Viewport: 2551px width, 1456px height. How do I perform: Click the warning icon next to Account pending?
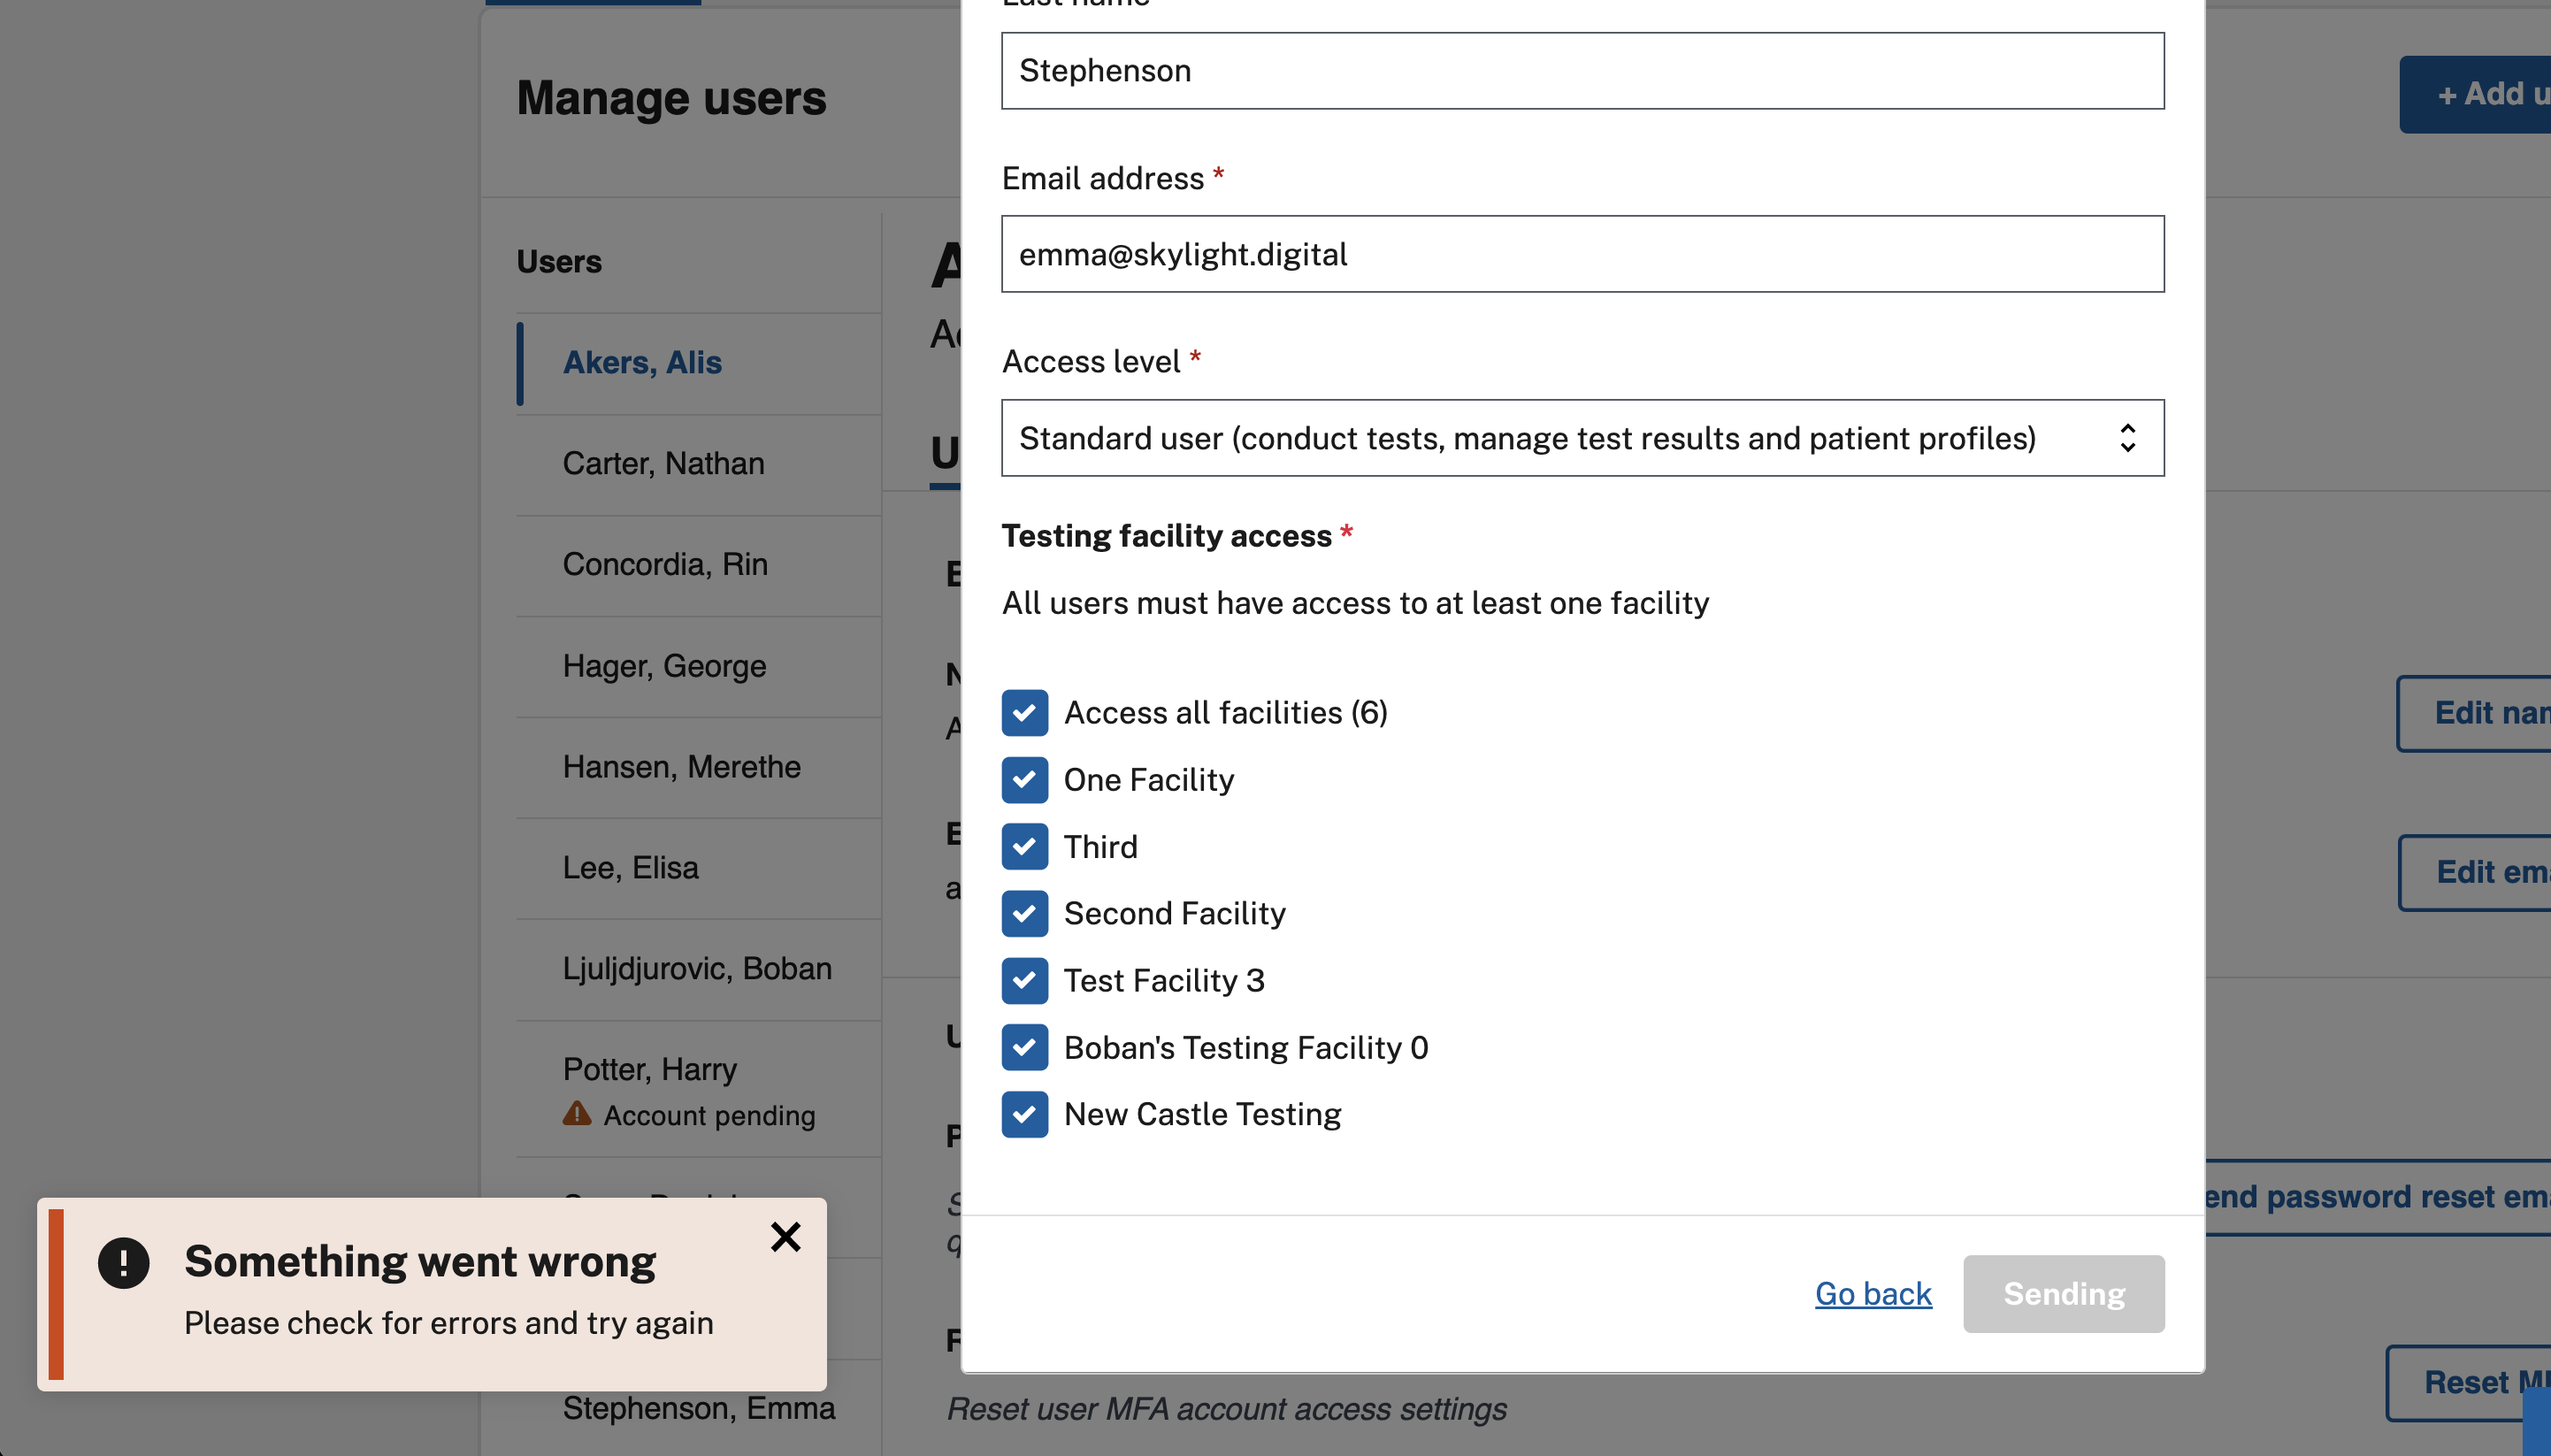click(x=577, y=1115)
